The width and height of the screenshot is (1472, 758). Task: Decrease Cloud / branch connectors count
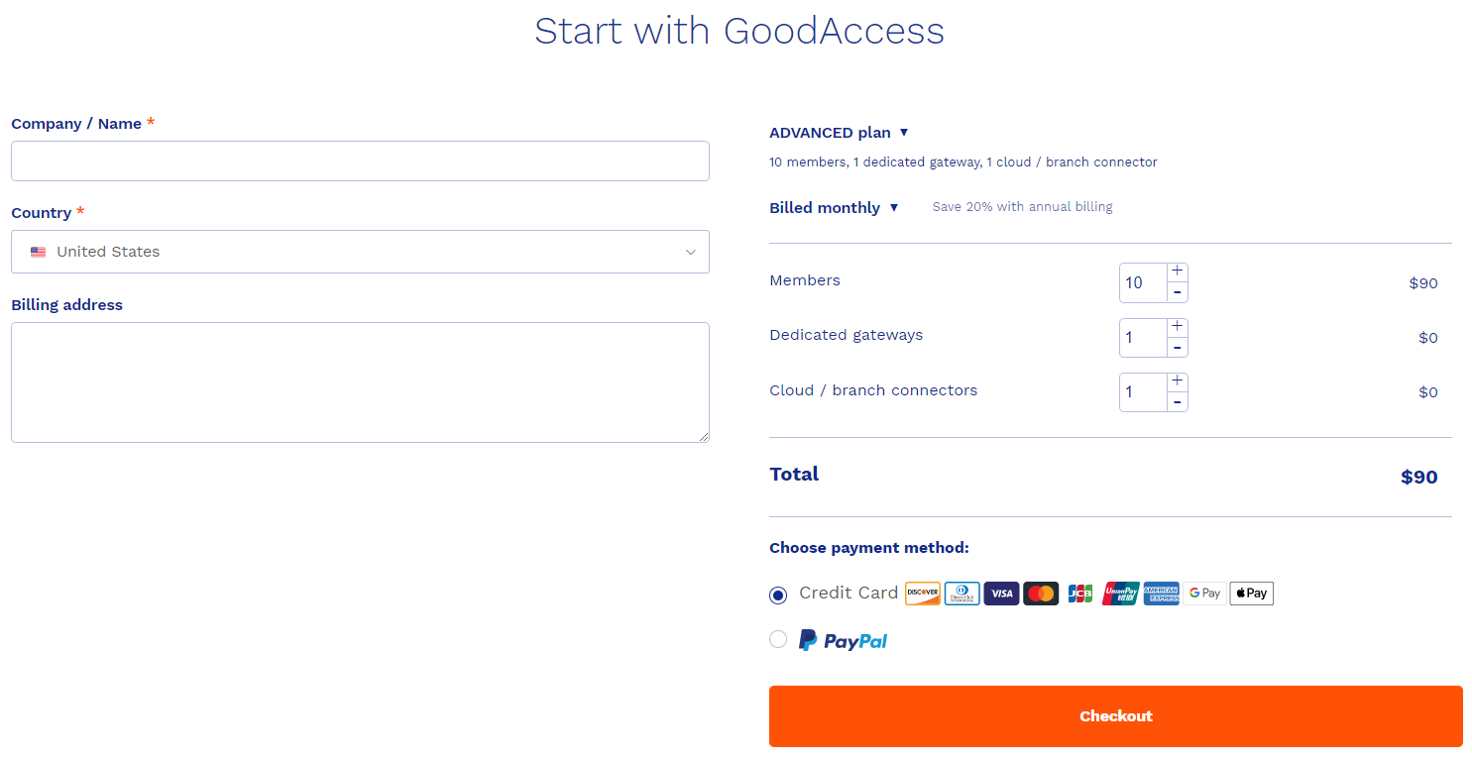1177,401
